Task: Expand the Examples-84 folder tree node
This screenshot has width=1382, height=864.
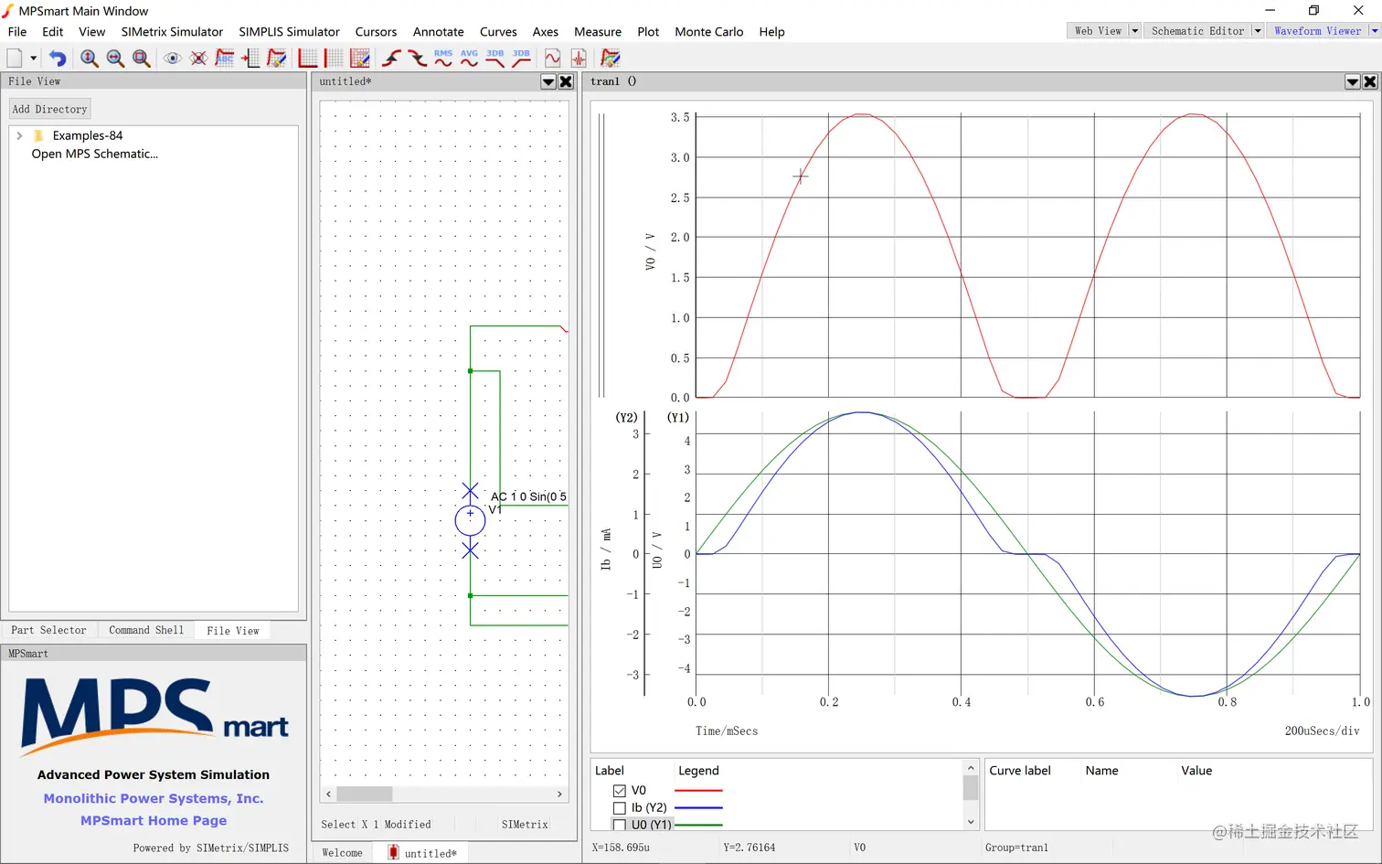Action: [x=19, y=135]
